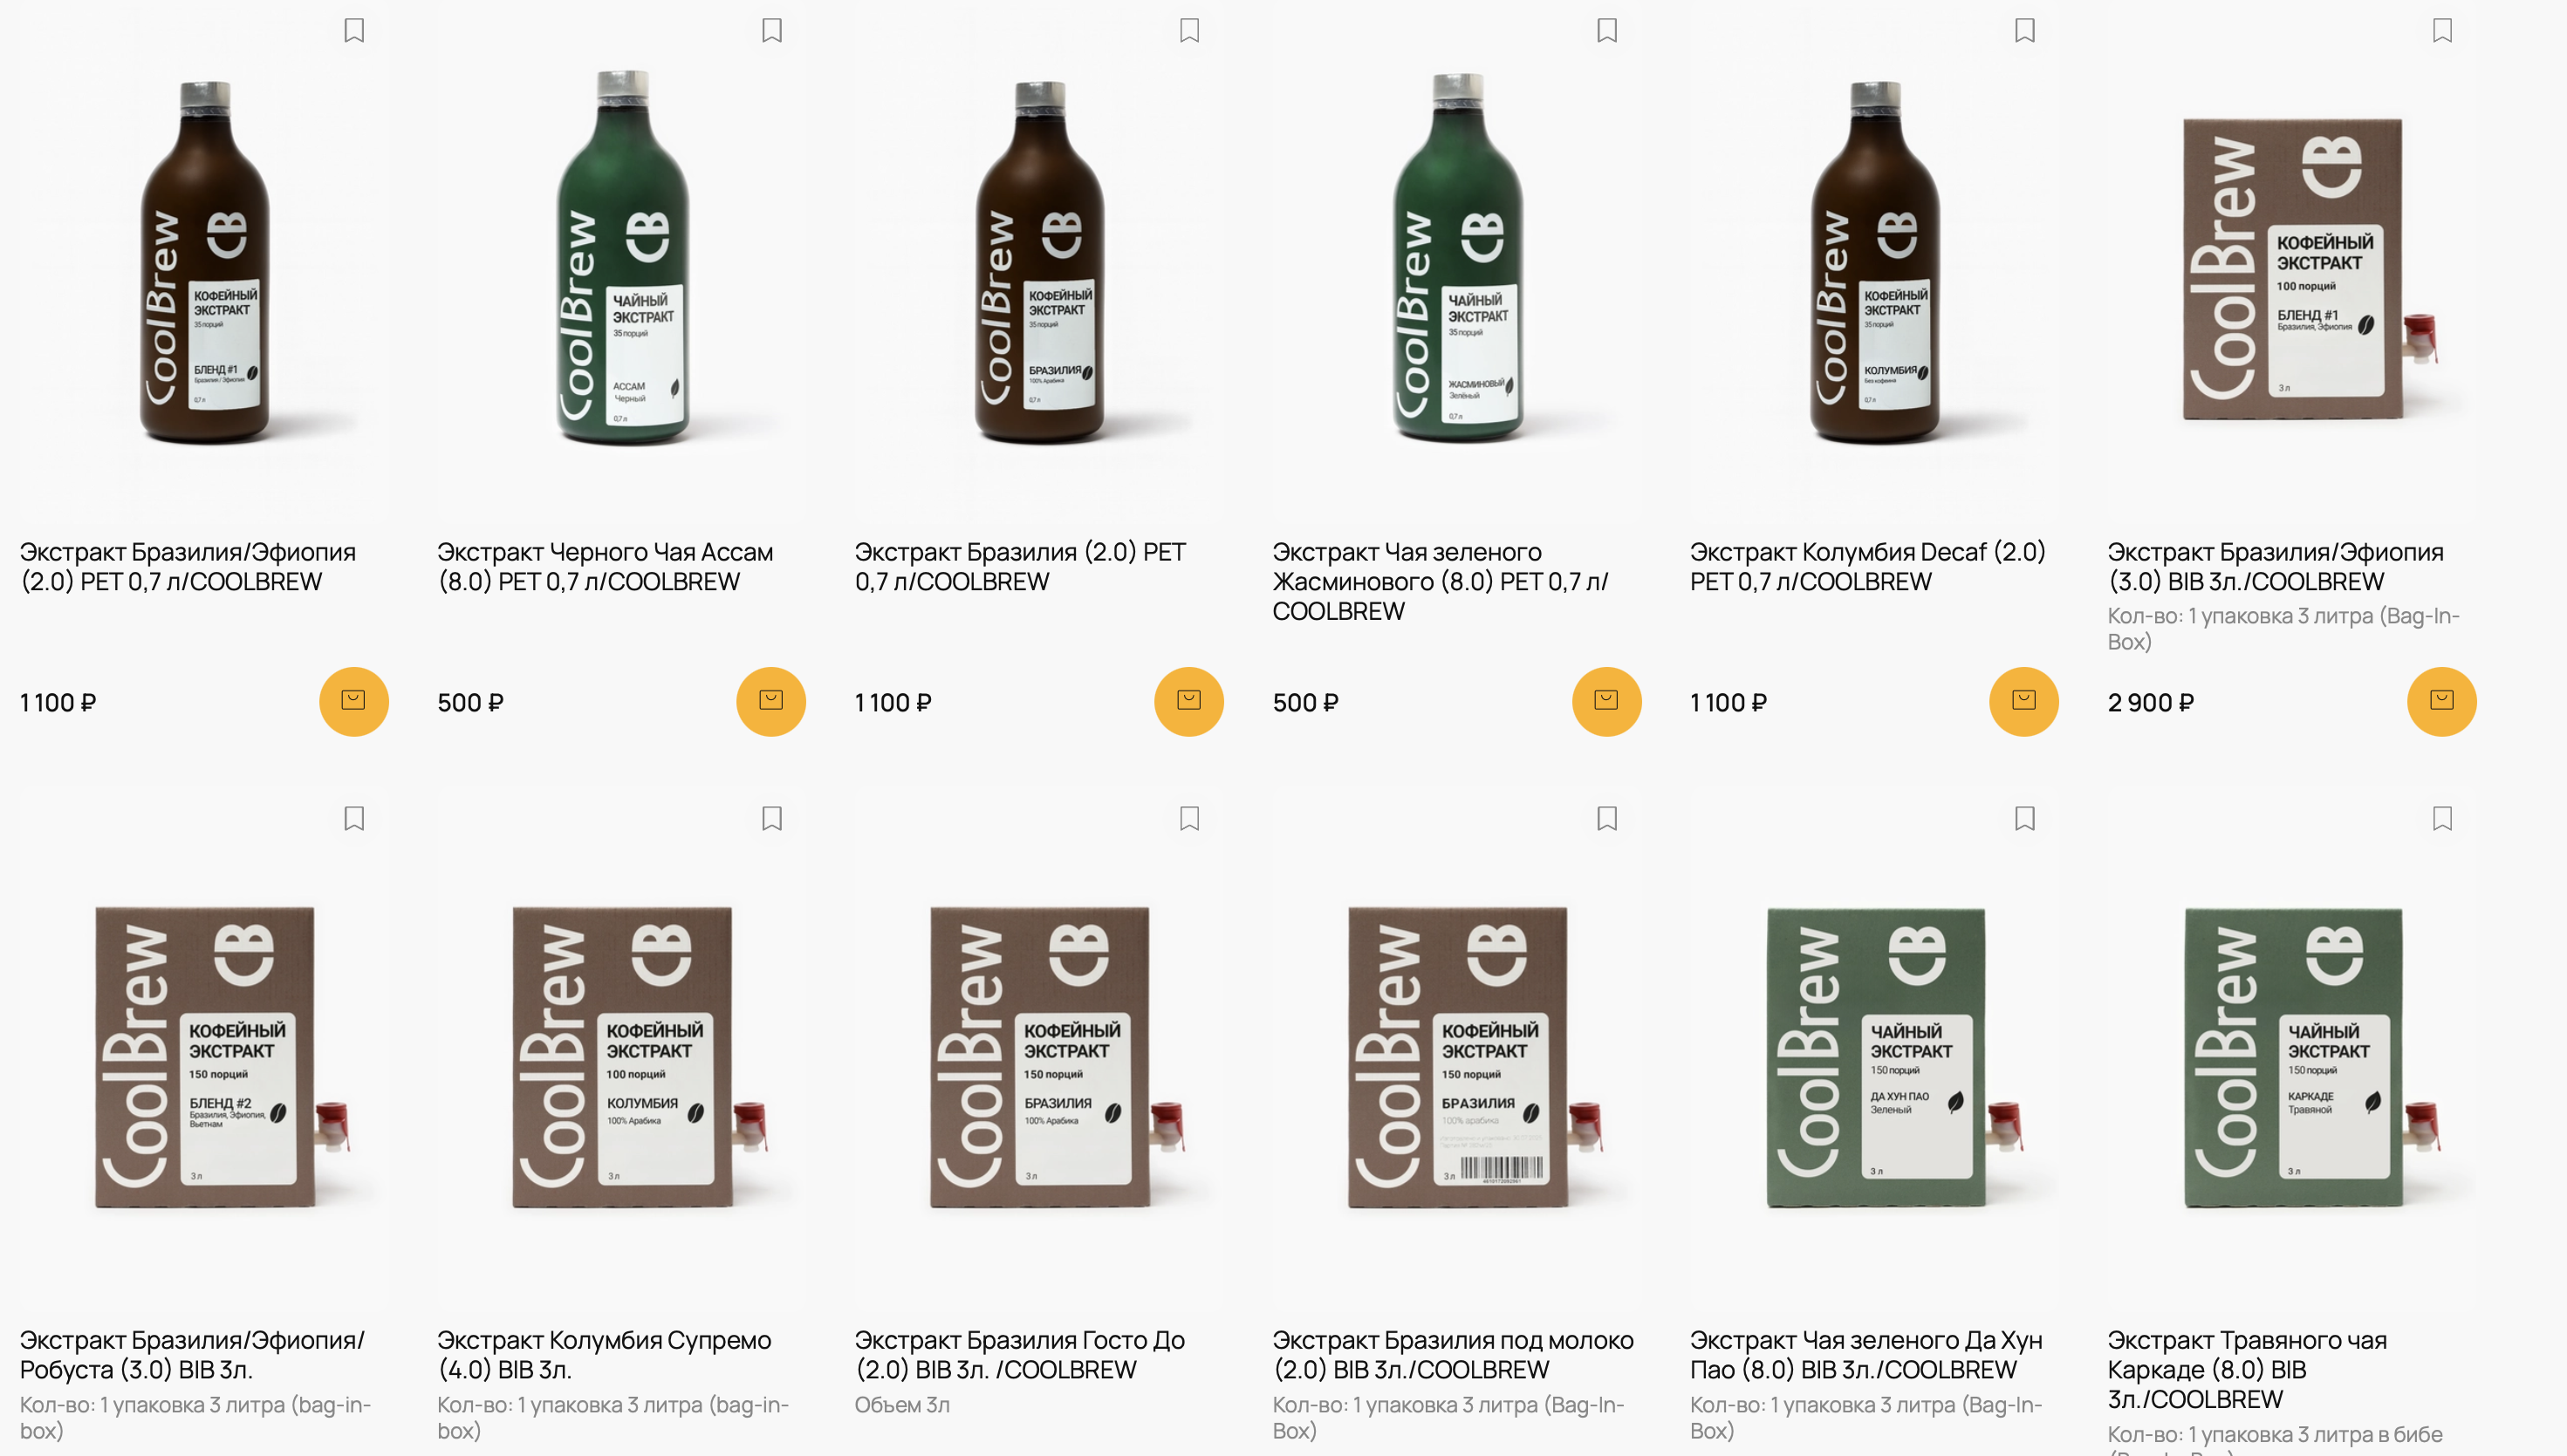2567x1456 pixels.
Task: Bookmark the Черного Чая Ассам product
Action: [x=771, y=30]
